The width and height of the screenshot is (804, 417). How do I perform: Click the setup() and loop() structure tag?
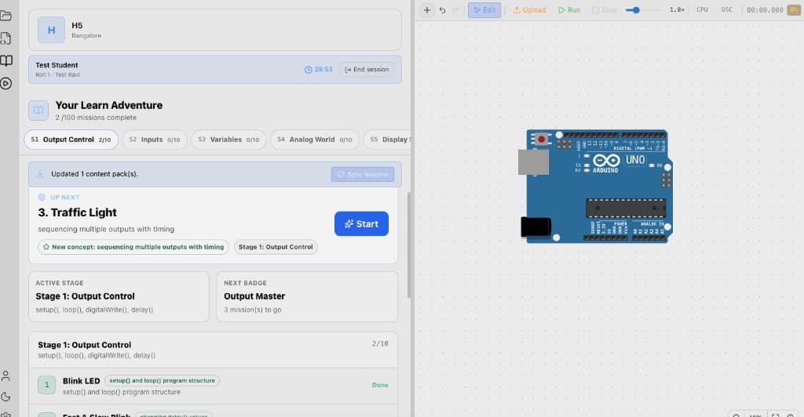[x=162, y=381]
